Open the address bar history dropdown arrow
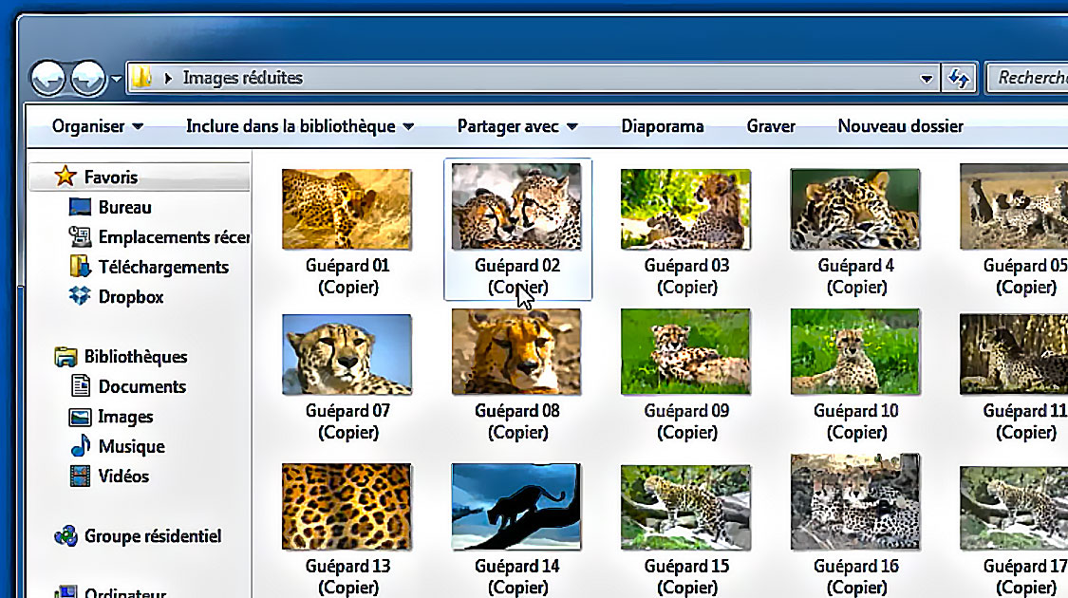Screen dimensions: 1068x598 click(927, 79)
